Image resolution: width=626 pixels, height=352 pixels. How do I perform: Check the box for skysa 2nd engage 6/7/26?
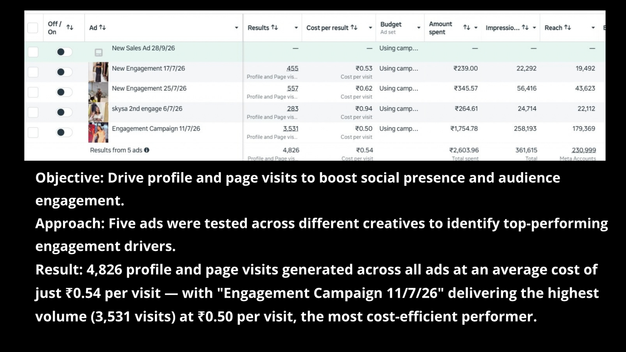33,112
